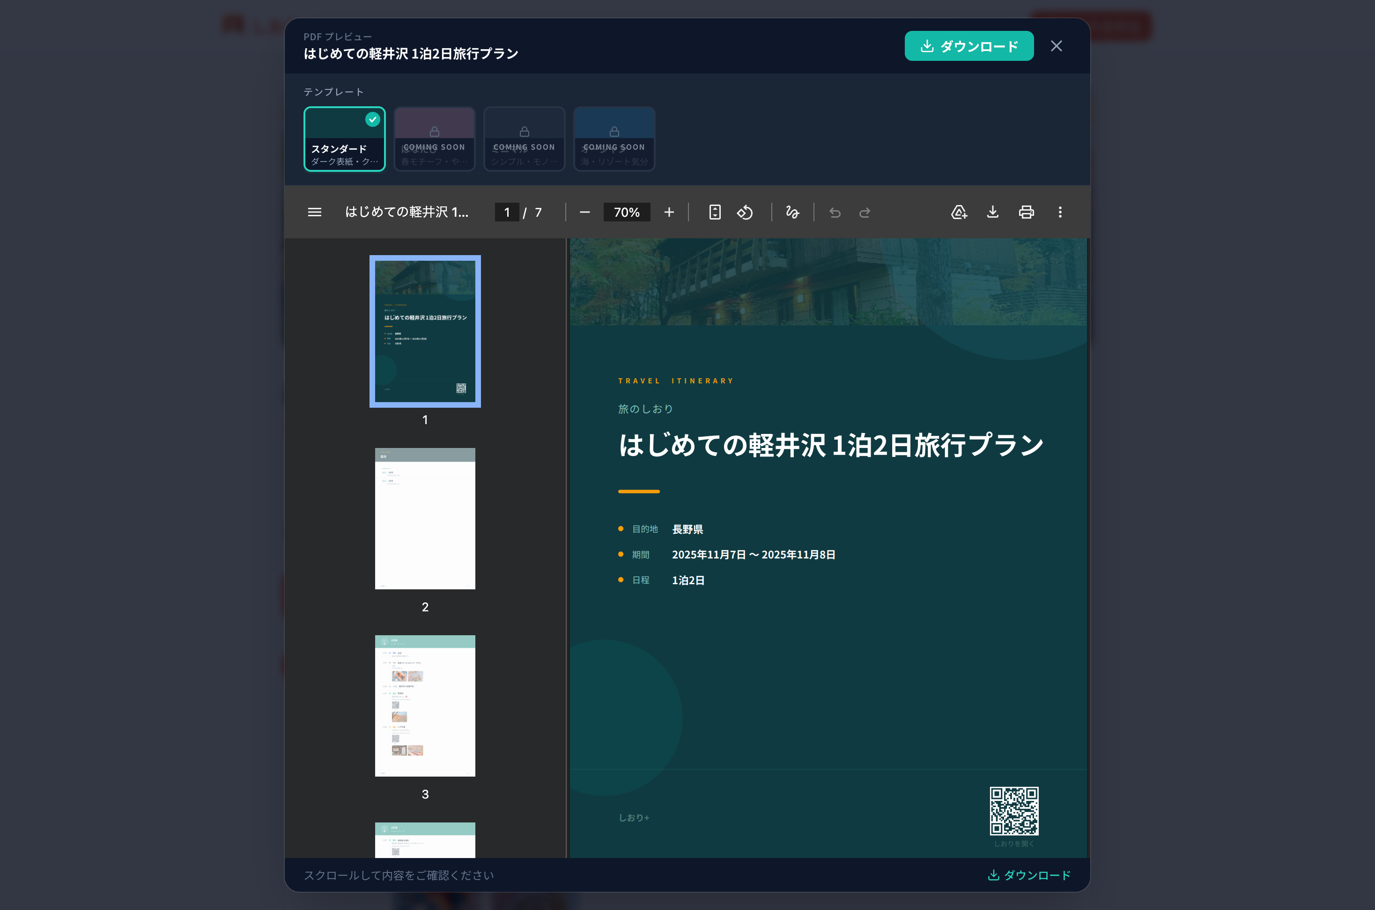Click the page number input field
The image size is (1375, 910).
pyautogui.click(x=507, y=213)
